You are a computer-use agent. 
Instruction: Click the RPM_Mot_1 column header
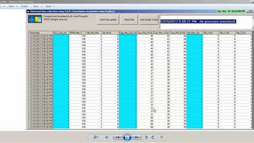77,33
